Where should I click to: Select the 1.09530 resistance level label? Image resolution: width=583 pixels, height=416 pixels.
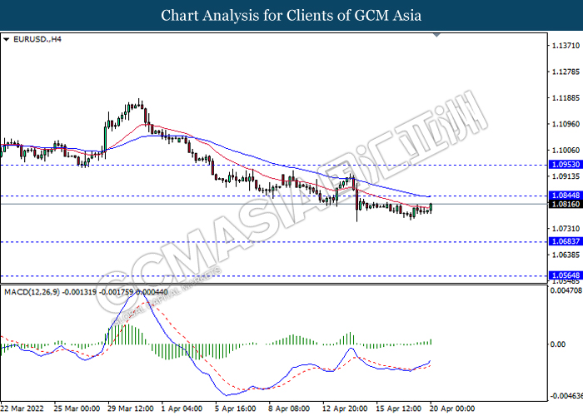(566, 165)
